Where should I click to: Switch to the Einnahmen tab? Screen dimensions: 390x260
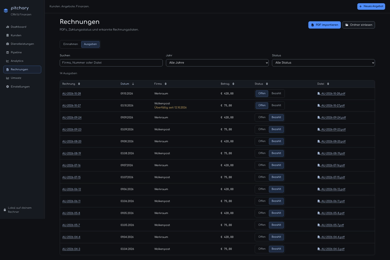71,44
